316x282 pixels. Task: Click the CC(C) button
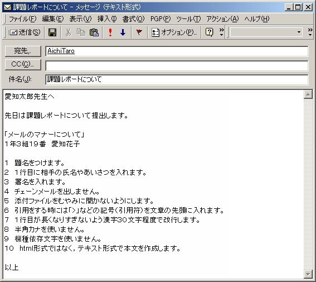23,65
